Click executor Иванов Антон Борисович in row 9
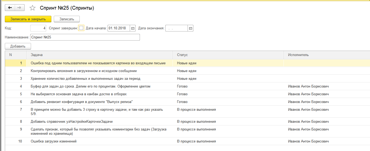This screenshot has width=370, height=151. (308, 129)
